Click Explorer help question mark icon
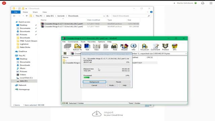This screenshot has width=215, height=121. [x=151, y=12]
